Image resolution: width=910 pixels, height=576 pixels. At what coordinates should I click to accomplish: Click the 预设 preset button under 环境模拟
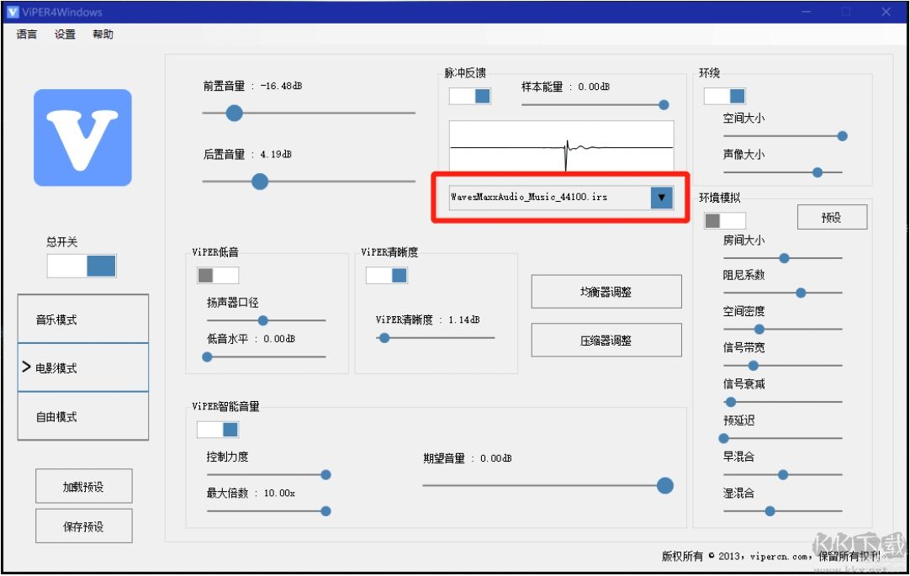832,216
